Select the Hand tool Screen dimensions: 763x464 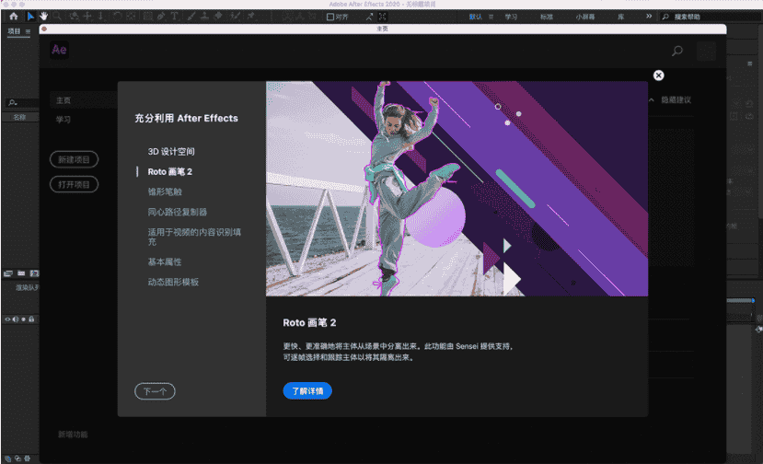[43, 17]
